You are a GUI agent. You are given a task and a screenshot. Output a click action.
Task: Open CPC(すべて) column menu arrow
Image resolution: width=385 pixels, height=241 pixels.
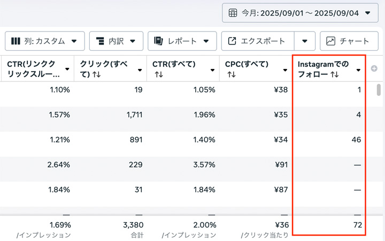point(285,70)
